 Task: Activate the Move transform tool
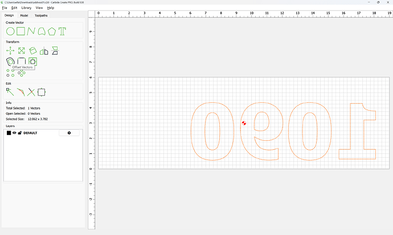click(10, 51)
